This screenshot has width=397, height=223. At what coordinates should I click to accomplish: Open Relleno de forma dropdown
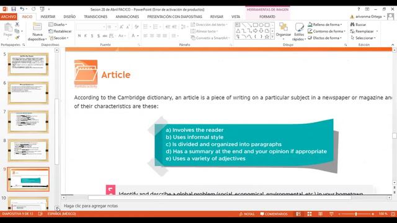pyautogui.click(x=325, y=25)
